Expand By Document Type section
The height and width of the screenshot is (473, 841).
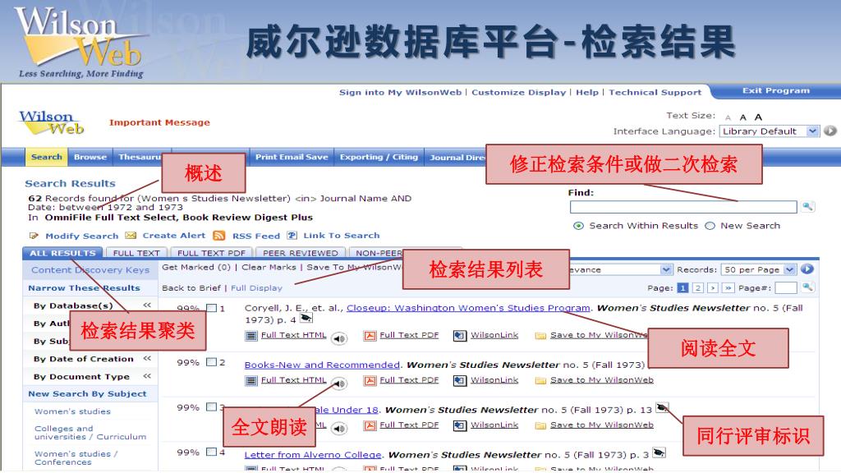click(x=147, y=376)
